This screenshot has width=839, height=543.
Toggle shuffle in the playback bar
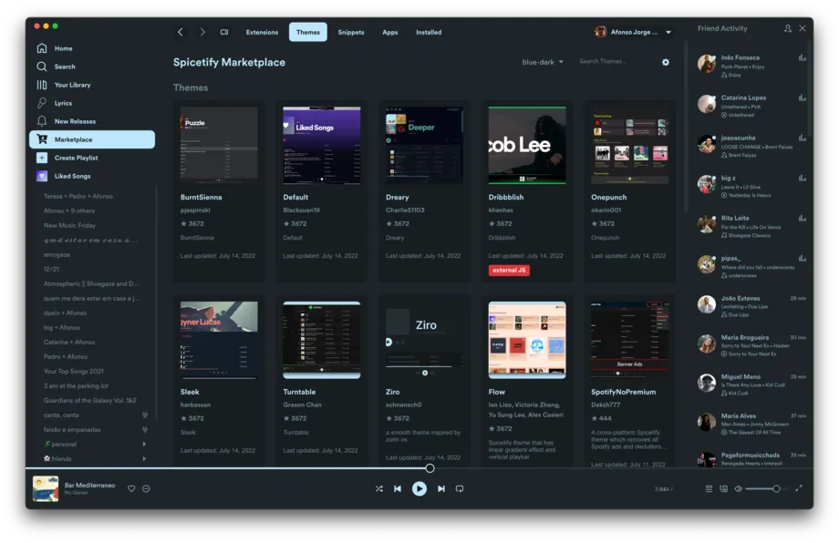(379, 488)
